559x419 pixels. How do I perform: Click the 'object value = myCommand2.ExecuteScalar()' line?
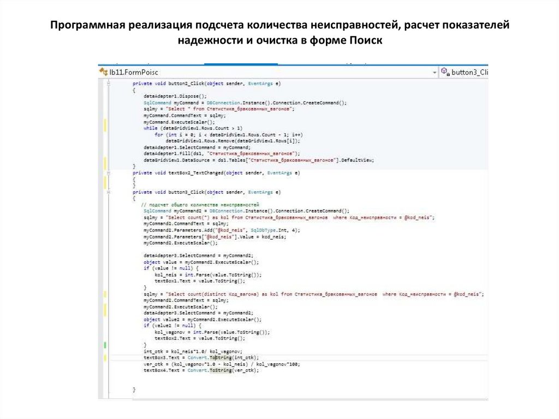[x=201, y=262]
